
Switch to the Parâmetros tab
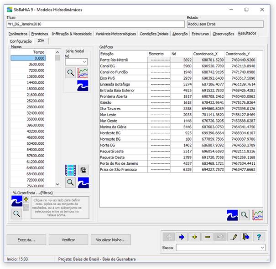point(18,34)
